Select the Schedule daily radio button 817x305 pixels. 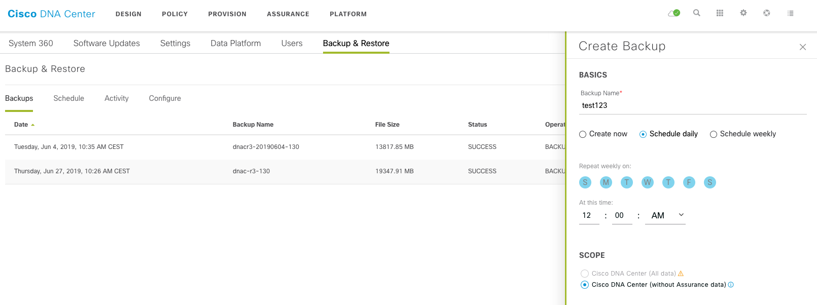tap(643, 134)
